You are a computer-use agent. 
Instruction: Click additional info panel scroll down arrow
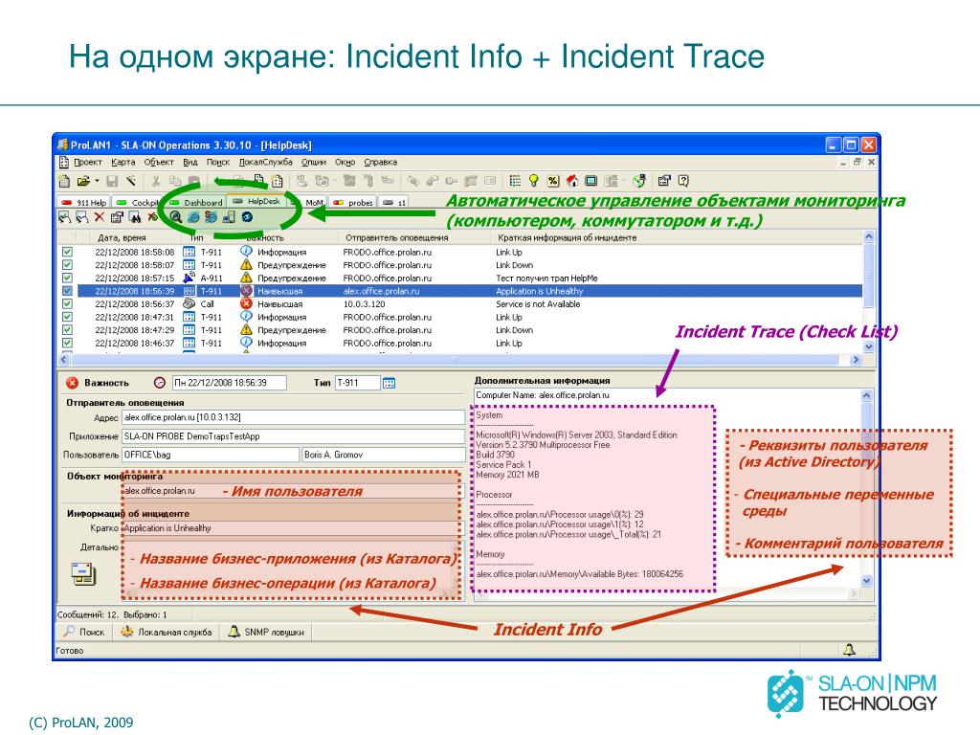coord(866,581)
